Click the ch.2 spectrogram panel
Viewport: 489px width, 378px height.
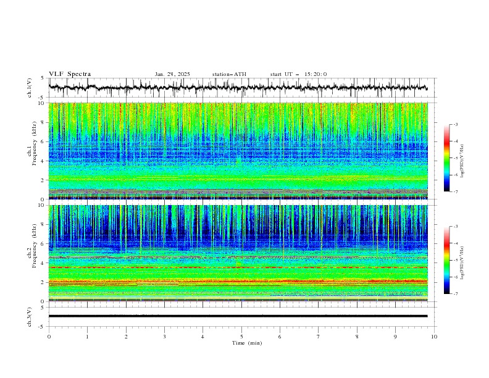point(238,253)
